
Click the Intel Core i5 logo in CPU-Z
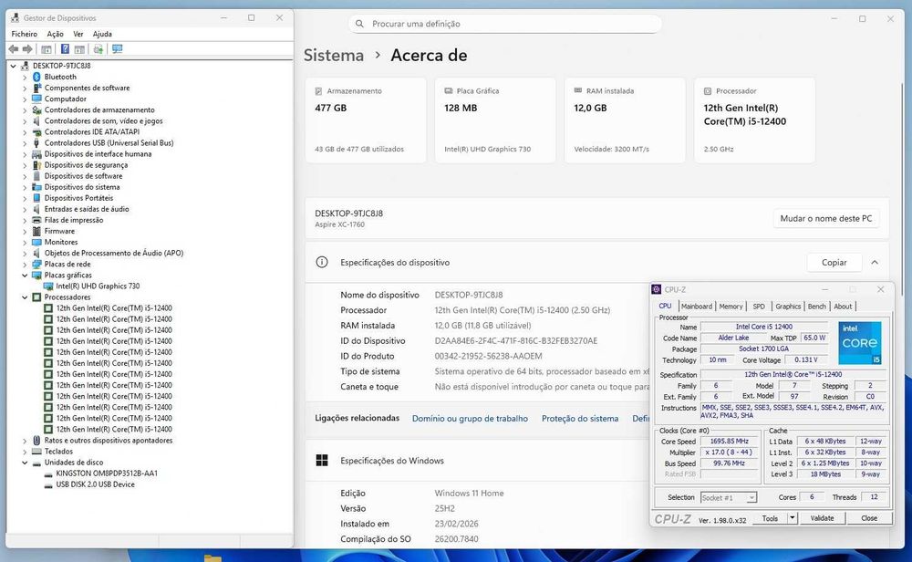[860, 343]
